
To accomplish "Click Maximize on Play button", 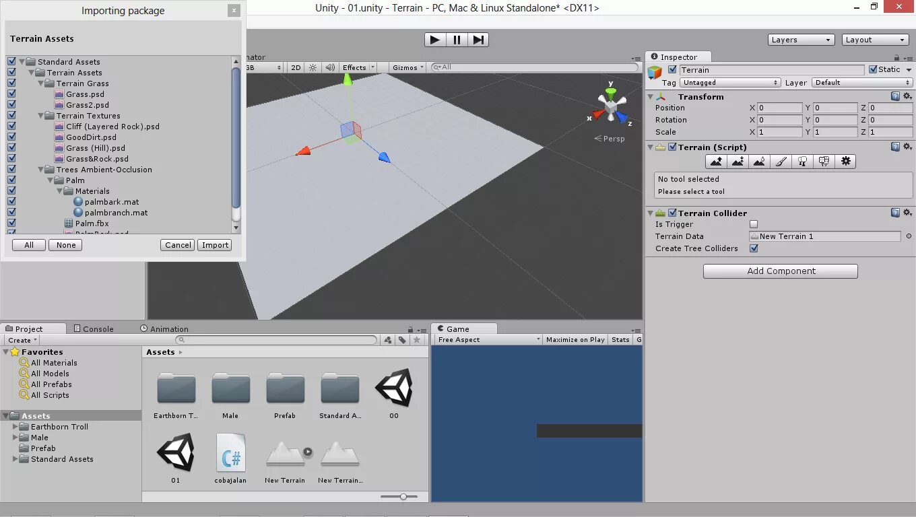I will click(575, 340).
